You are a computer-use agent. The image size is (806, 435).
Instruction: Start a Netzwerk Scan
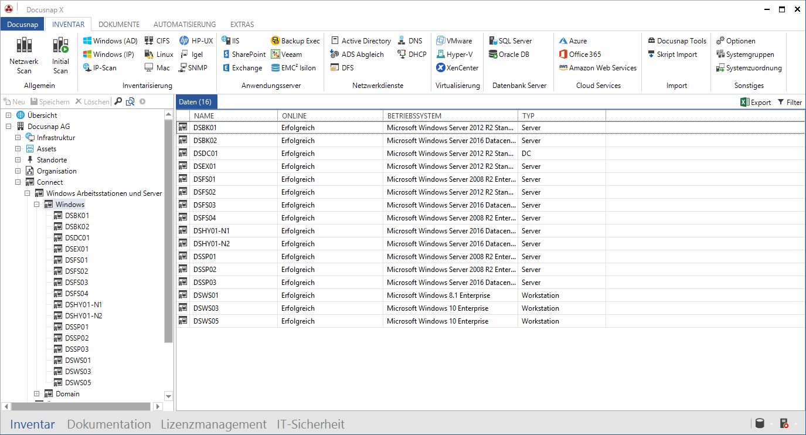24,55
